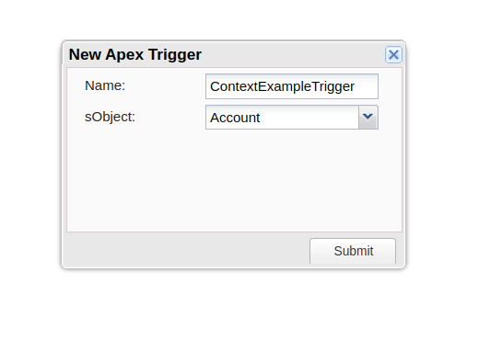Click the X icon in dialog header

pyautogui.click(x=393, y=54)
